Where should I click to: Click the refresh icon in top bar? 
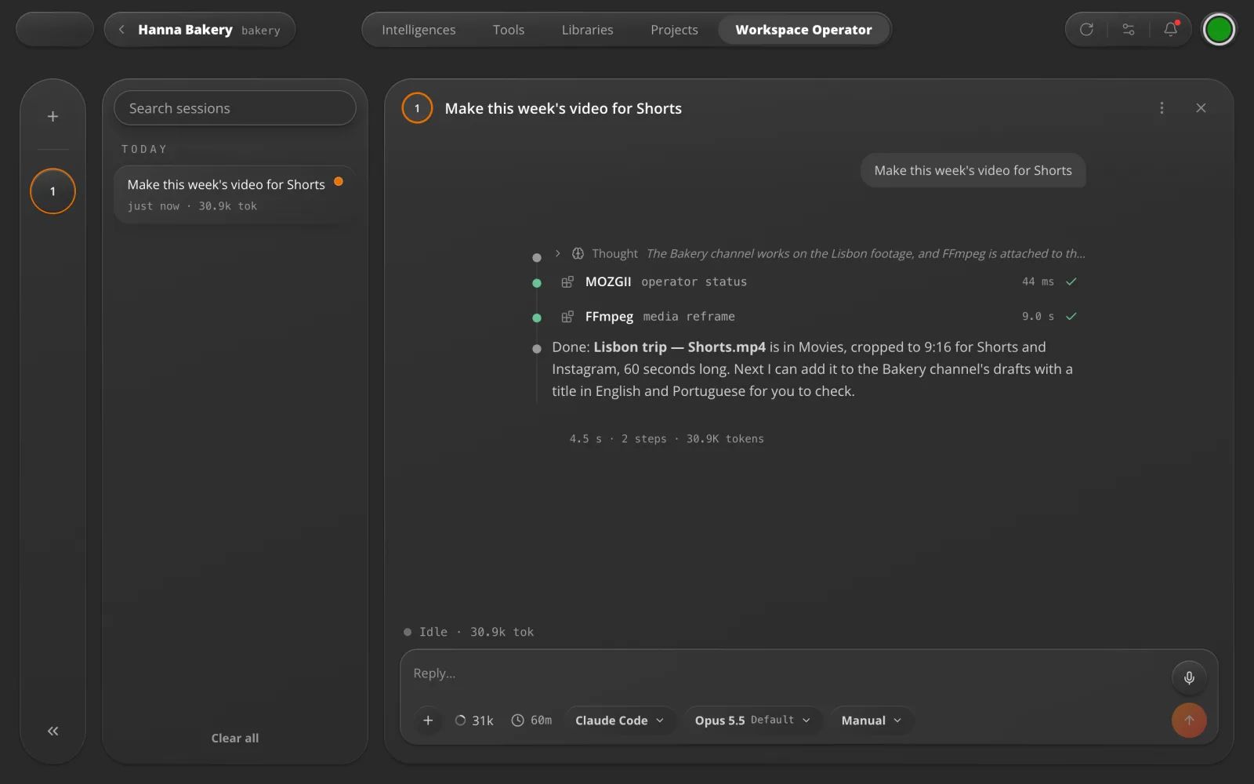click(1086, 29)
